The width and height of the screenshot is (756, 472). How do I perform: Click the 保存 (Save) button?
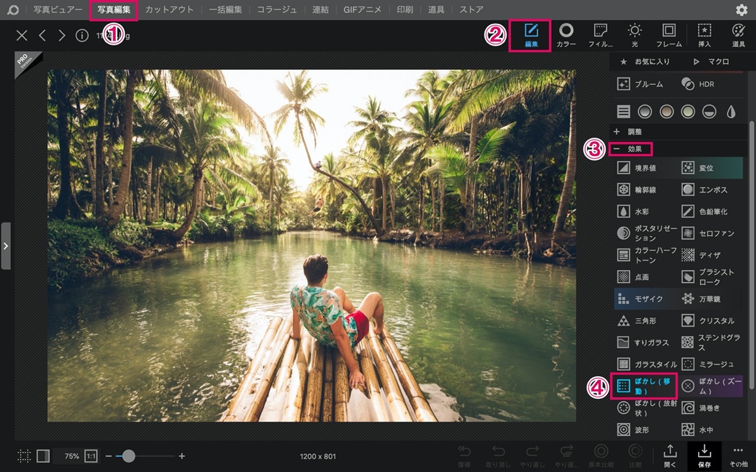(704, 456)
